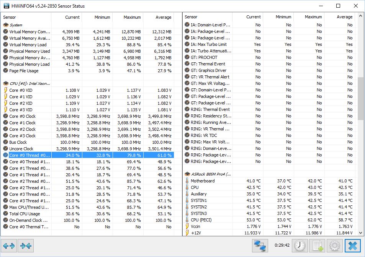Click the clock reset timer button
Viewport: 365px width, 257px height.
(x=300, y=246)
